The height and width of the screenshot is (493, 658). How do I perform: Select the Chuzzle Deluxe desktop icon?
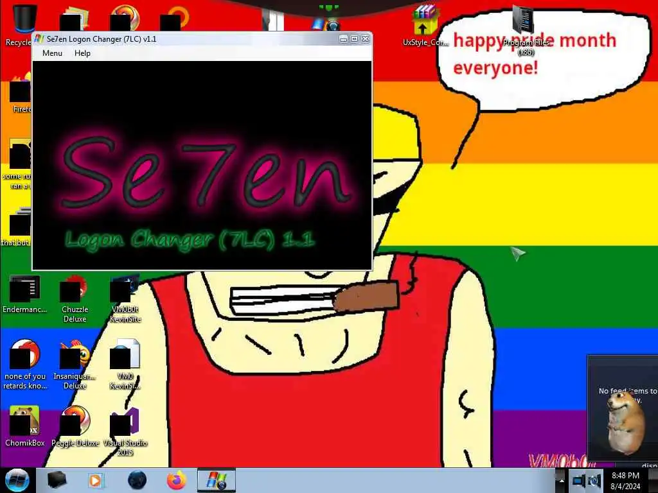click(x=75, y=298)
